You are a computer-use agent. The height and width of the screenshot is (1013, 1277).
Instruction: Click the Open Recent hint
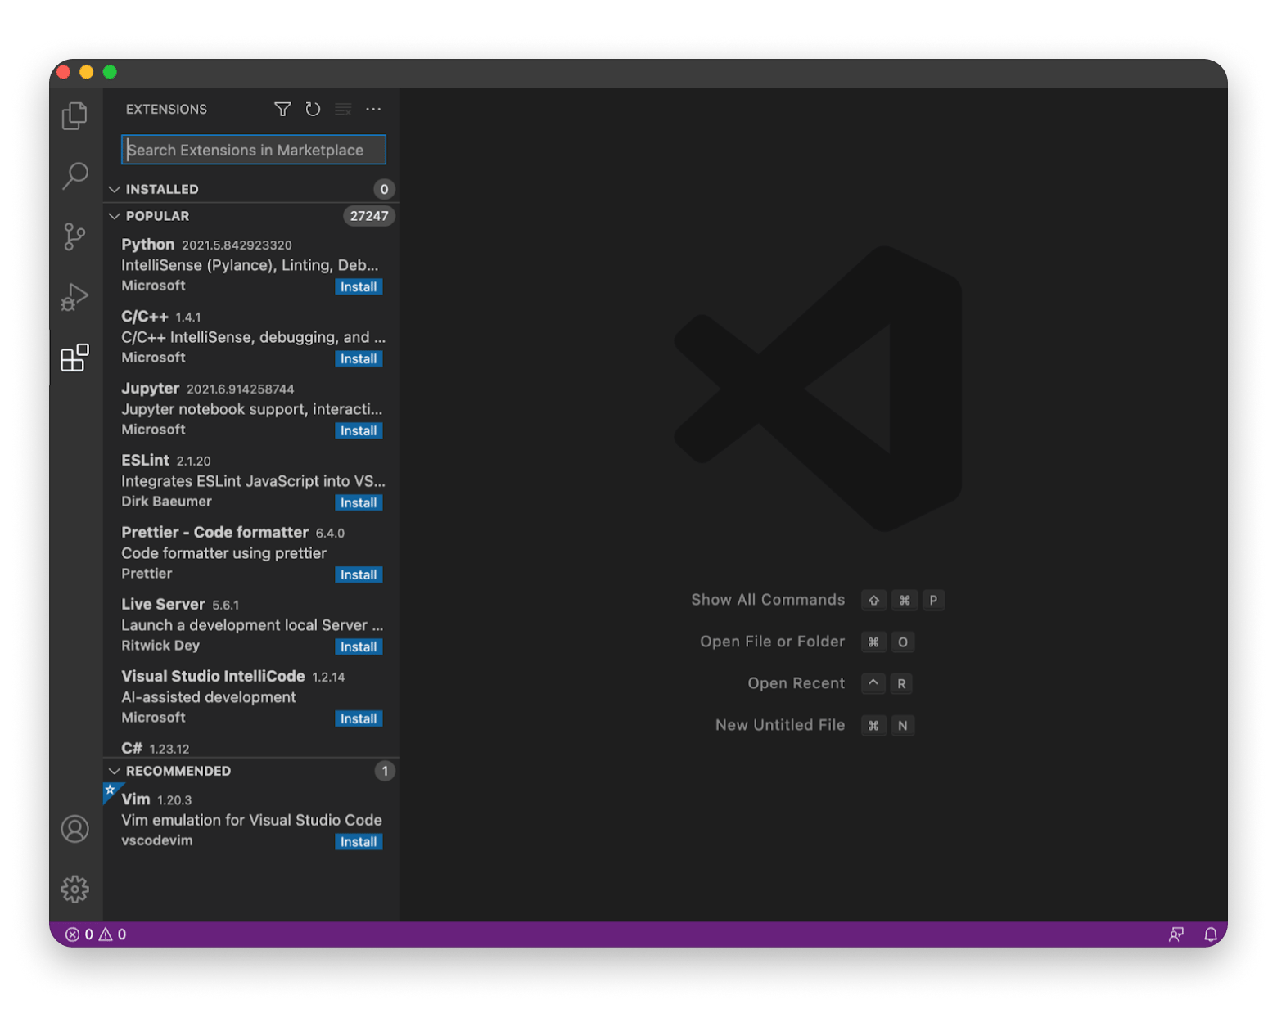tap(796, 683)
